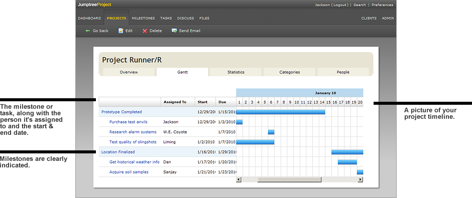Open the Discuss section

(185, 19)
